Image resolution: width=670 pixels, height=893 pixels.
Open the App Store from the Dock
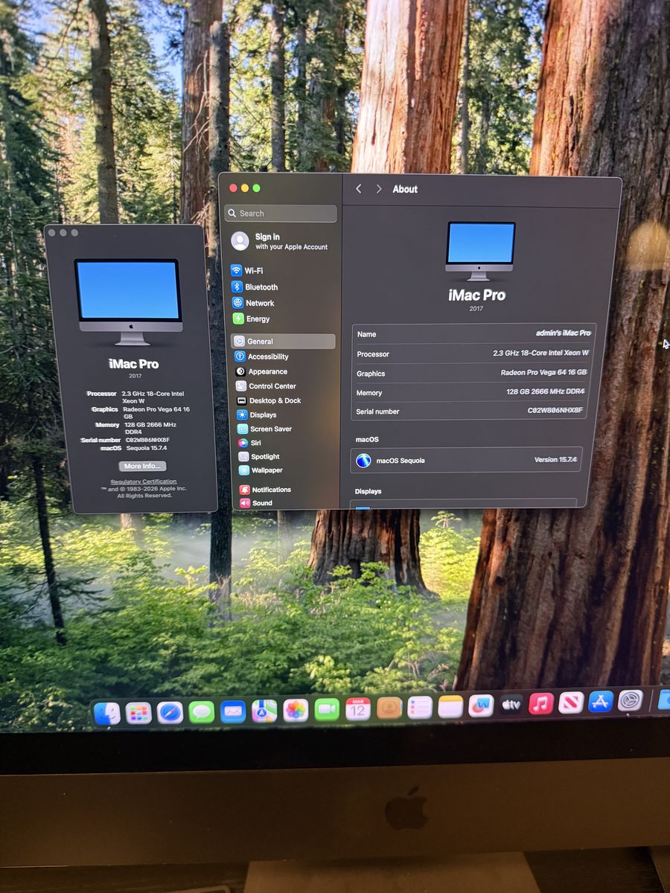click(x=601, y=702)
